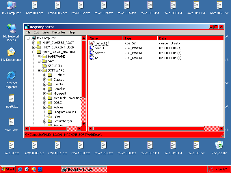
Task: Expand the SAM key
Action: tap(39, 61)
